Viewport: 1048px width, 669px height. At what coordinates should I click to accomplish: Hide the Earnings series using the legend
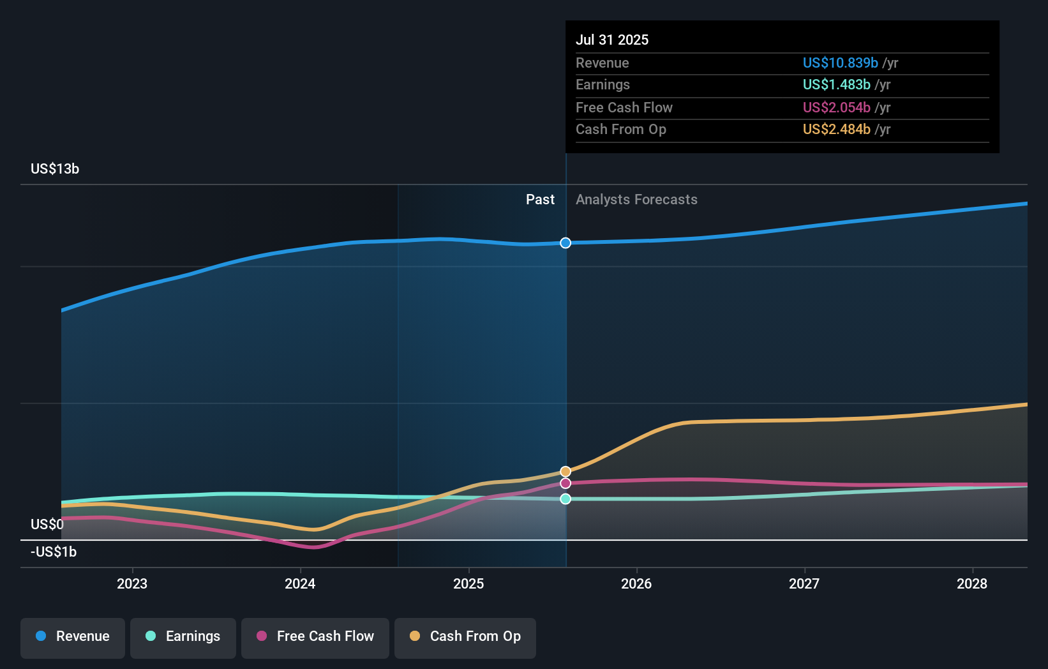click(x=183, y=636)
